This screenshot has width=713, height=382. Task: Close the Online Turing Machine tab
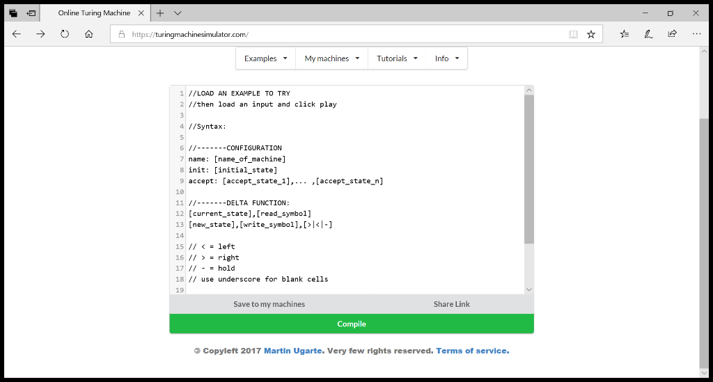click(141, 13)
